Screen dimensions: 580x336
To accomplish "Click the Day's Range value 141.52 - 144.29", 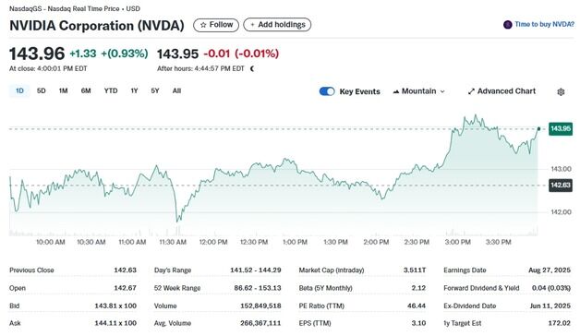I will [256, 270].
